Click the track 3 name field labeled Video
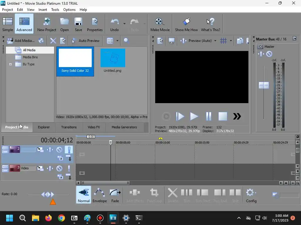The width and height of the screenshot is (301, 225). pyautogui.click(x=28, y=168)
